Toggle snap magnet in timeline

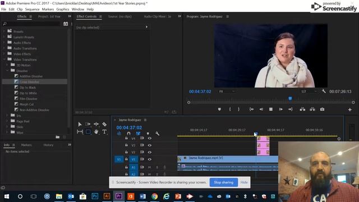(x=128, y=134)
